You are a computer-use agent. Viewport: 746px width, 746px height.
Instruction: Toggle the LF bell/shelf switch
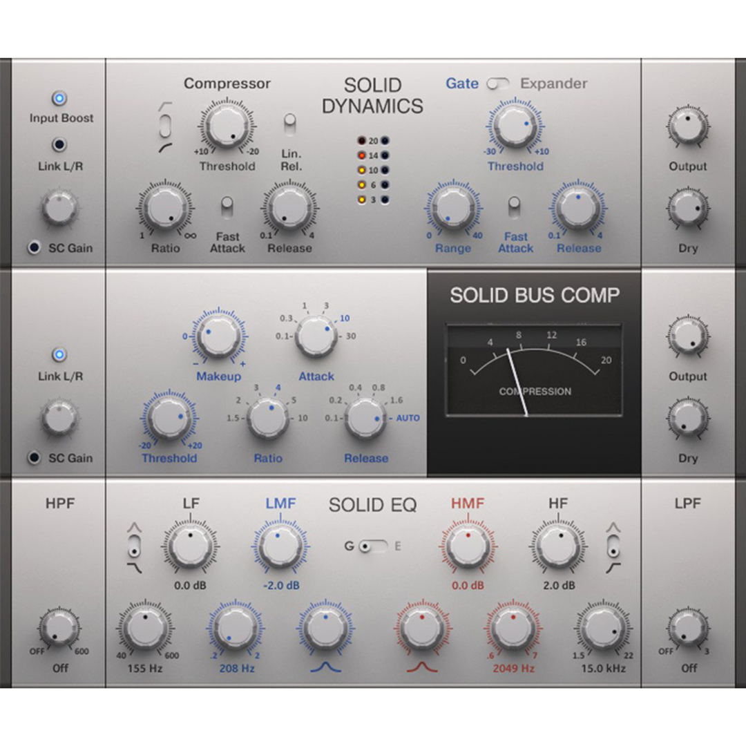point(135,546)
